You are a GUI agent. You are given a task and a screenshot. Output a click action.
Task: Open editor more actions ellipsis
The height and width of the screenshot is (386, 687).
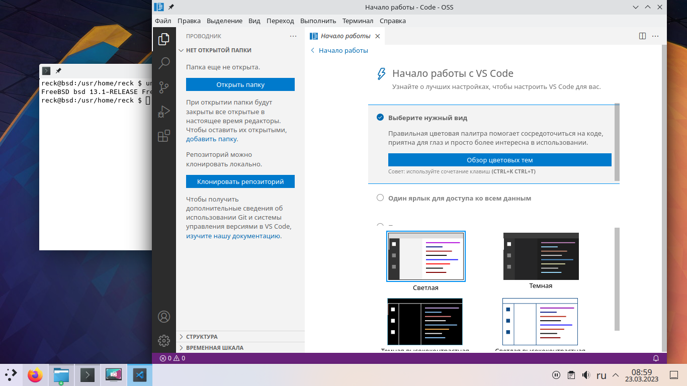pyautogui.click(x=655, y=36)
